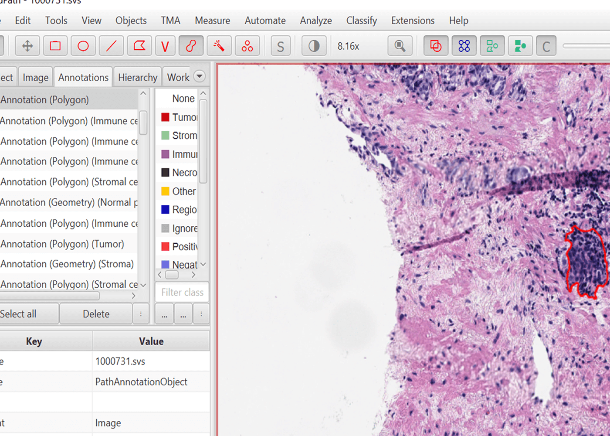
Task: Open the Brightness/Contrast dialog
Action: [313, 45]
